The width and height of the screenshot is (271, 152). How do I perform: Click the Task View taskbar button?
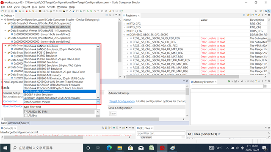tap(98, 148)
